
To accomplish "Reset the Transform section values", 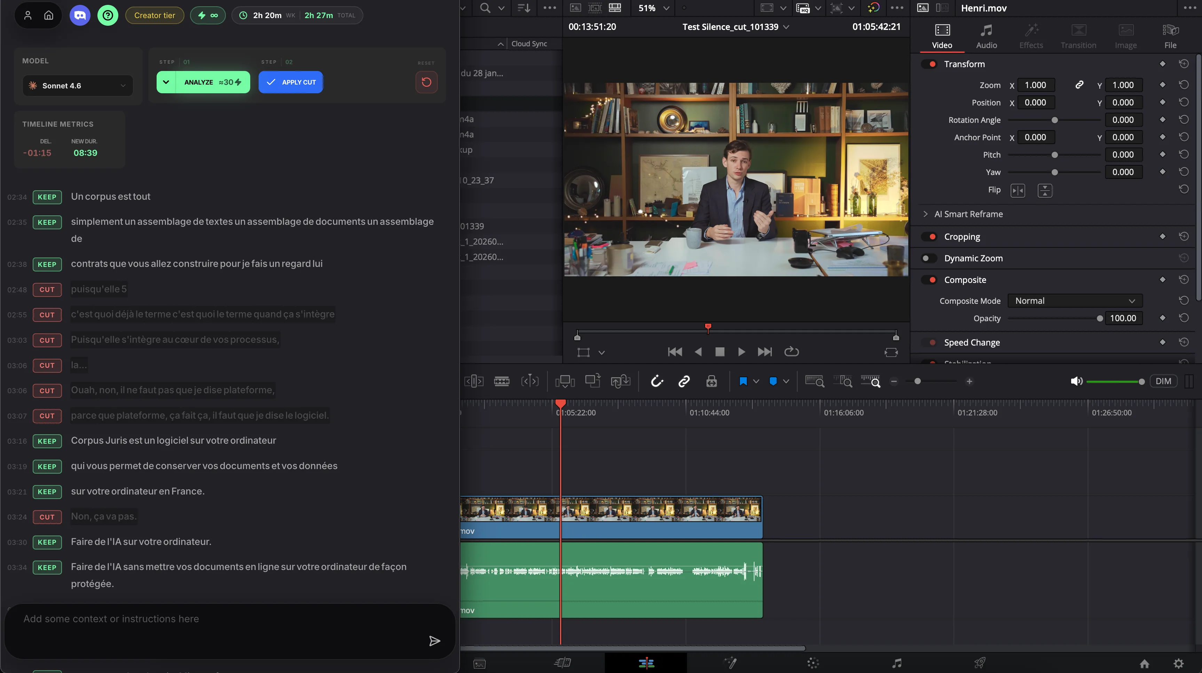I will point(1184,64).
